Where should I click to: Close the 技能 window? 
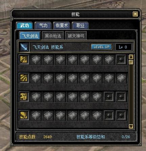click(x=135, y=14)
